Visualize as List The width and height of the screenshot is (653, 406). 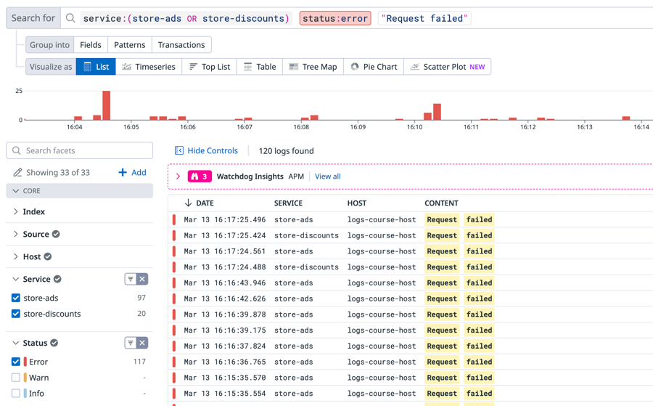point(96,67)
